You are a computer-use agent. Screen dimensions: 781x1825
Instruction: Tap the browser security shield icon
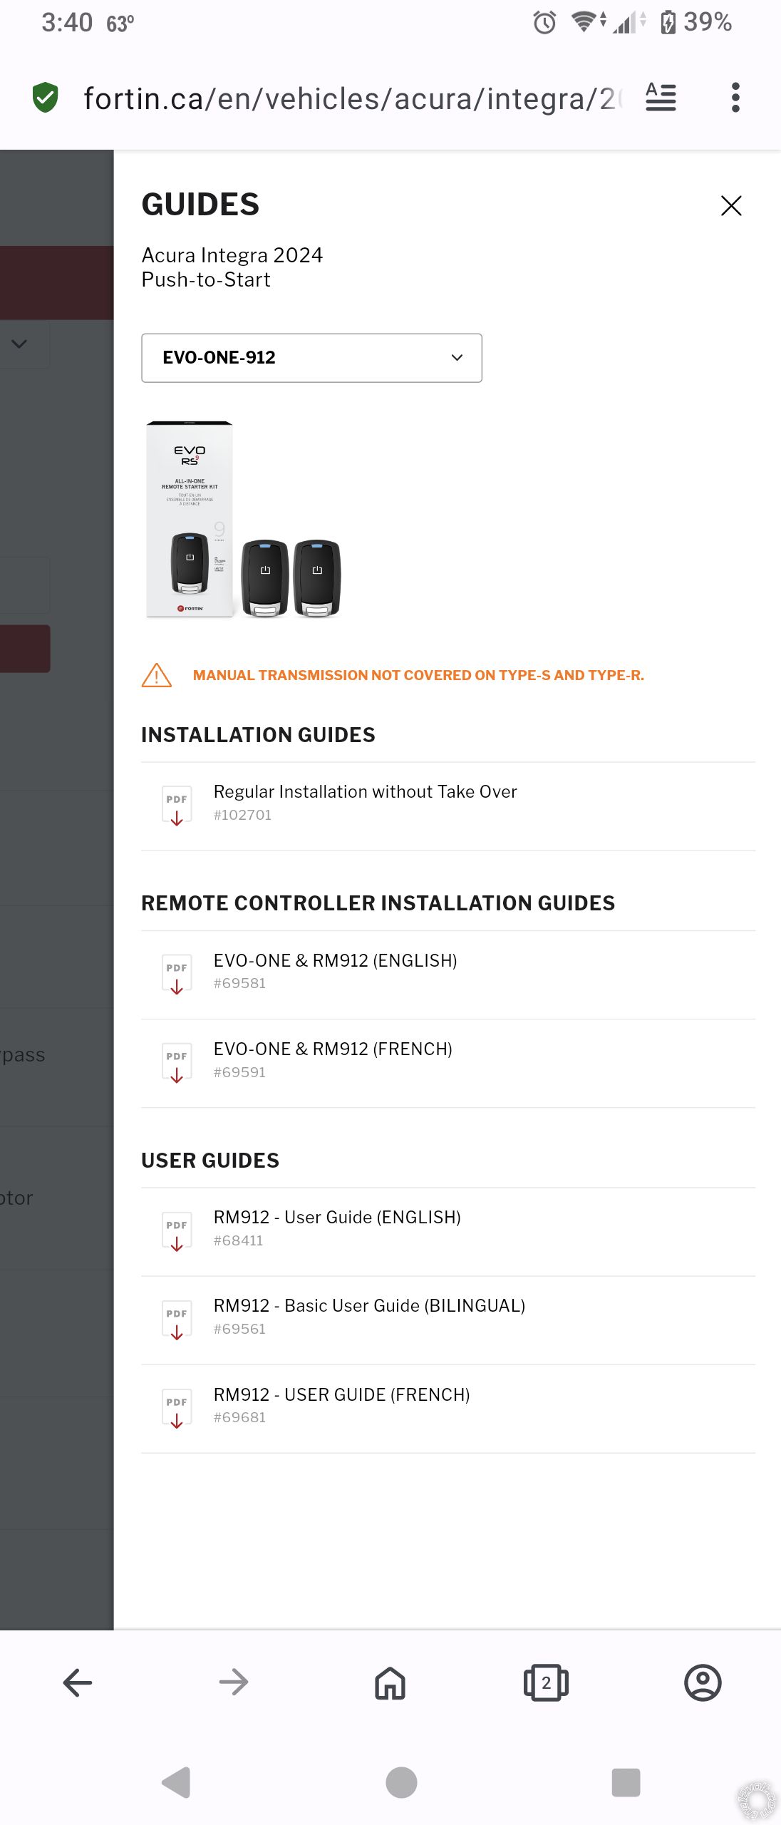click(46, 98)
